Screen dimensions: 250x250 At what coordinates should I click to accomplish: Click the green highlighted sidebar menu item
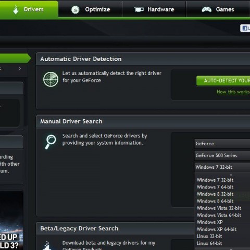click(x=15, y=58)
